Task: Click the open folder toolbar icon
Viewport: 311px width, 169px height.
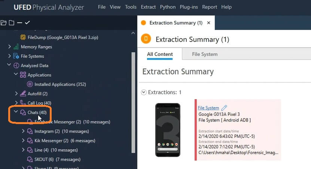Action: click(3, 22)
